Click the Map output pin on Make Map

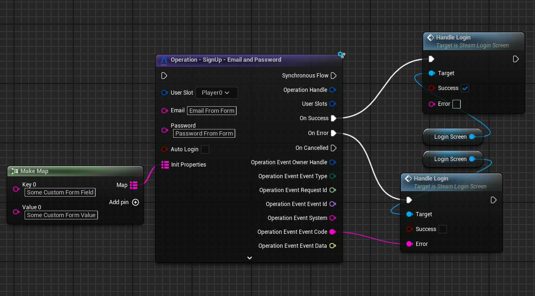point(134,185)
